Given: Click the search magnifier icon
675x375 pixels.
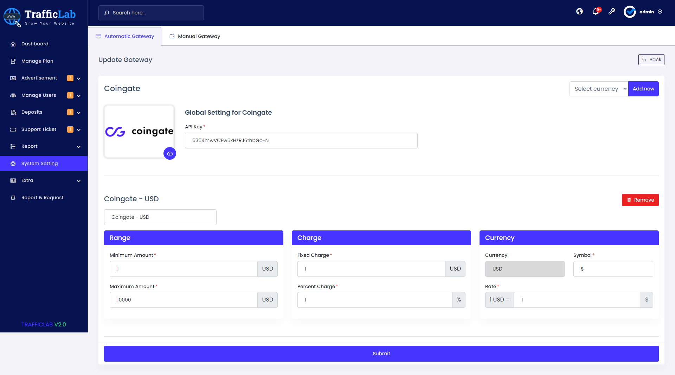Looking at the screenshot, I should [107, 13].
